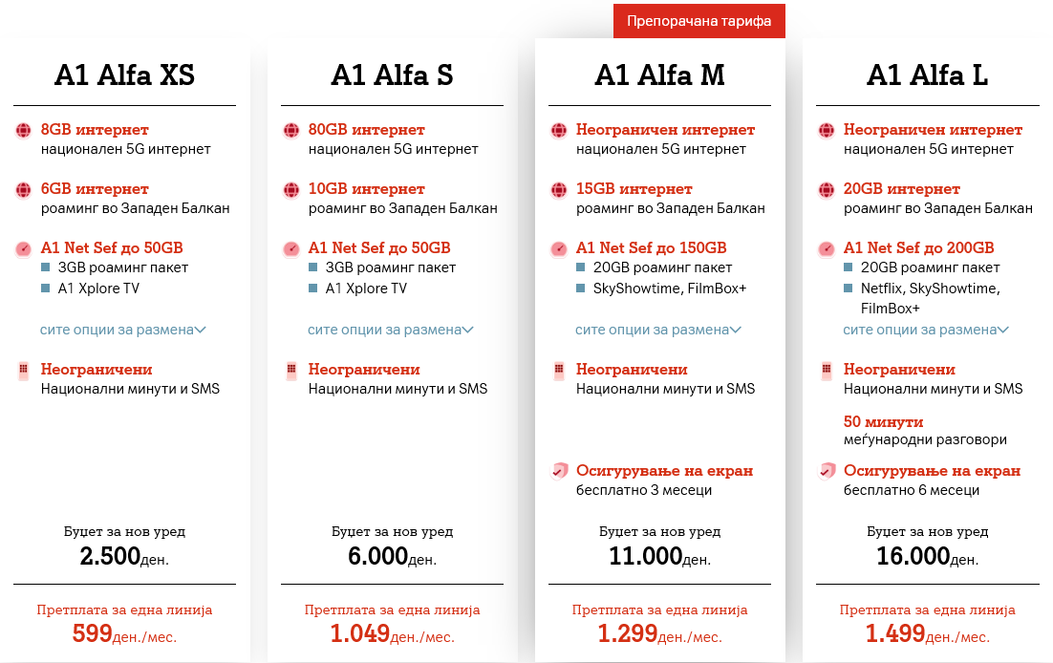Select the A1 Alfa M plan heading
The height and width of the screenshot is (663, 1053).
tap(659, 75)
